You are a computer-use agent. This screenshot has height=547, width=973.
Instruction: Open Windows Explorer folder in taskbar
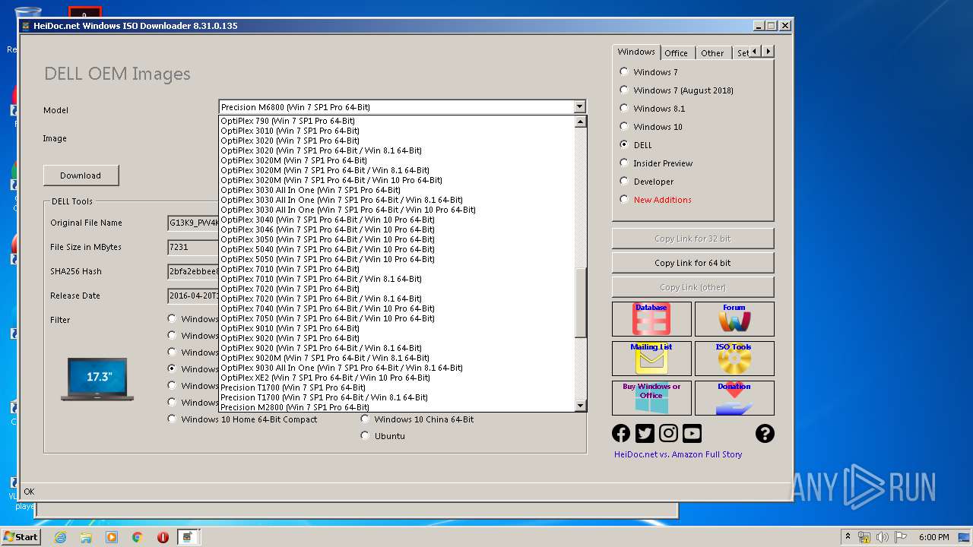pyautogui.click(x=86, y=537)
